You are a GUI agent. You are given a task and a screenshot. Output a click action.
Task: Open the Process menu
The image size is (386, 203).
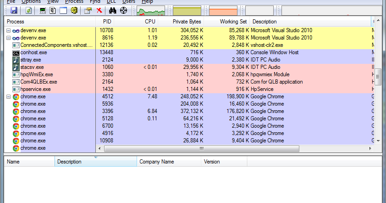(74, 2)
